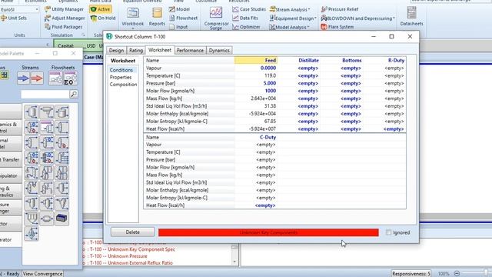This screenshot has height=277, width=492.
Task: Click the Feed Vapour value 0.0000
Action: click(256, 68)
